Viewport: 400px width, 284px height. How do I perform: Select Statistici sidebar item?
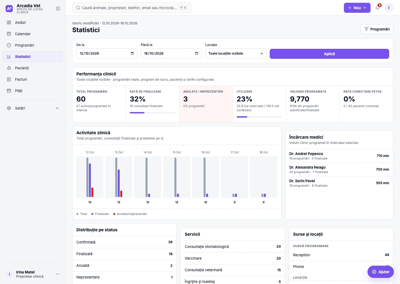(33, 57)
